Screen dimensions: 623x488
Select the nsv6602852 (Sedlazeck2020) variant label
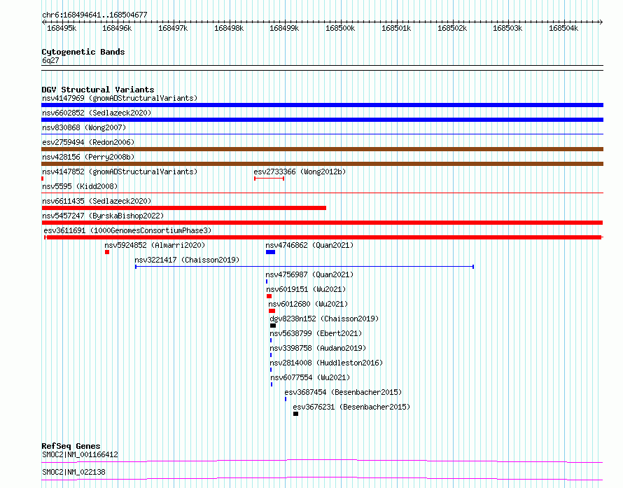[x=97, y=113]
